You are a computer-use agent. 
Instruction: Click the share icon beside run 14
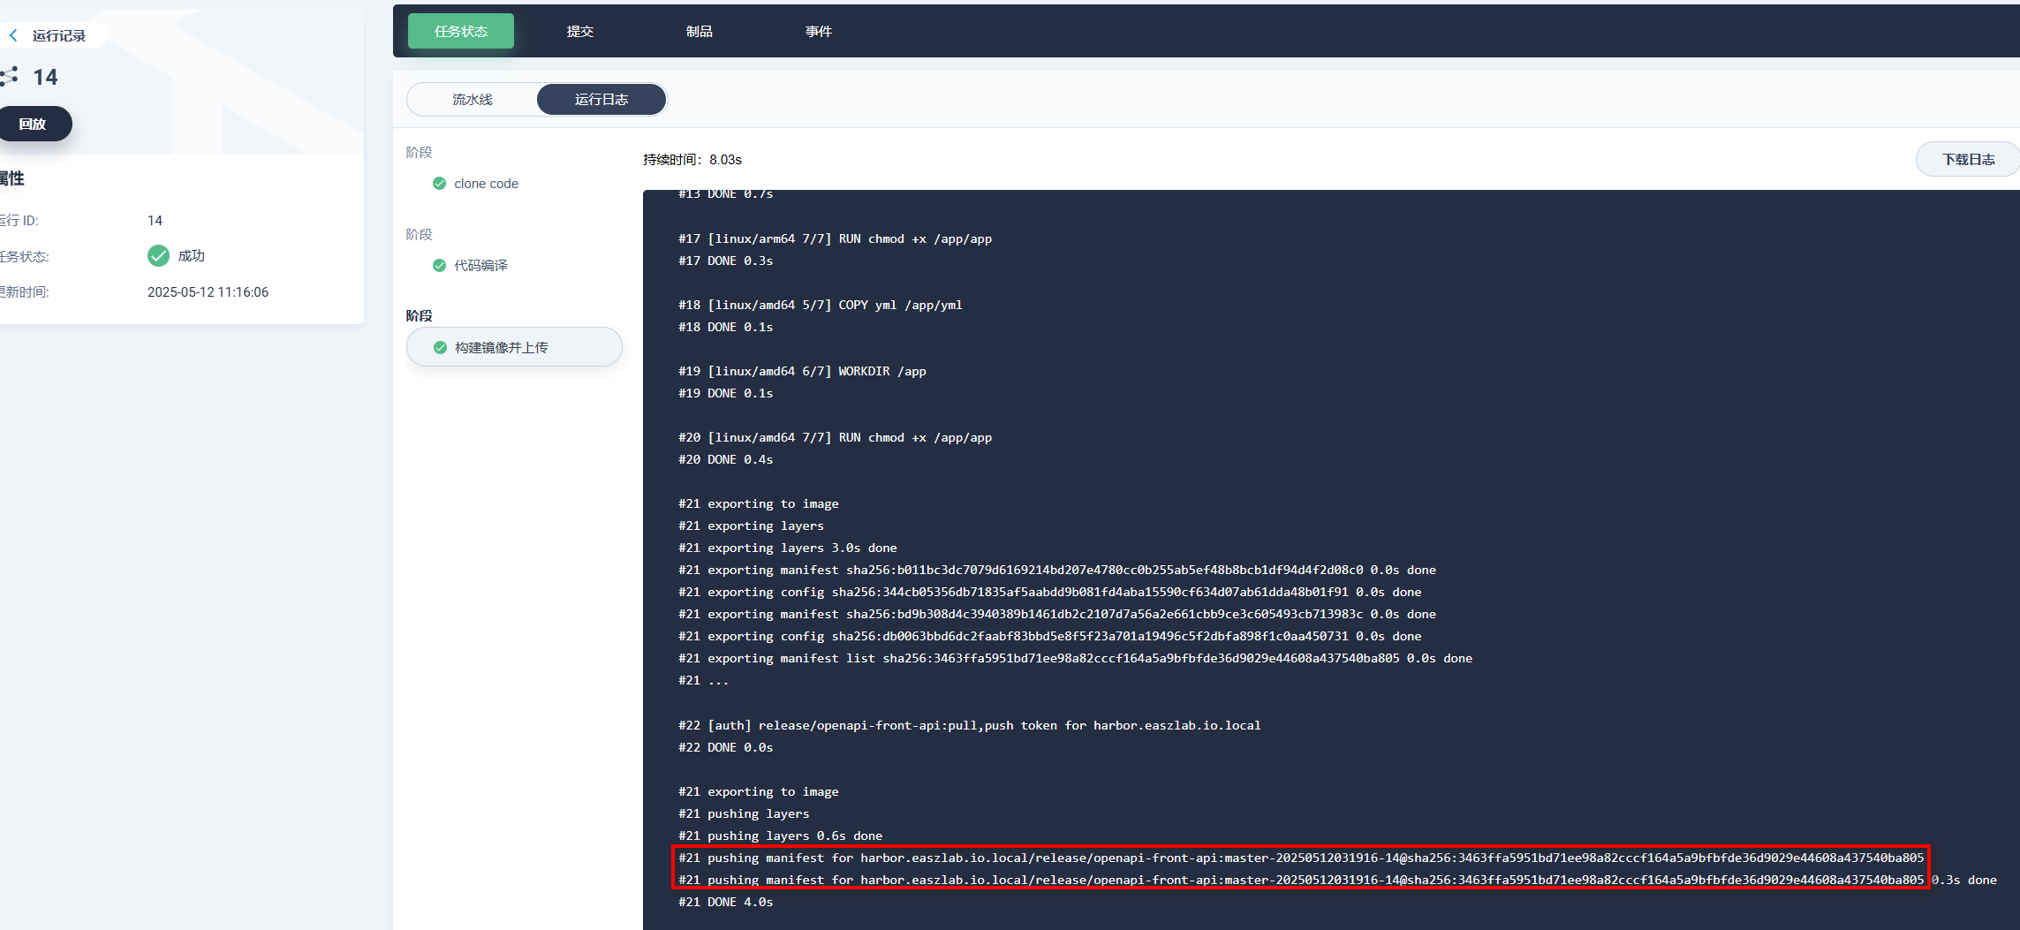(9, 77)
